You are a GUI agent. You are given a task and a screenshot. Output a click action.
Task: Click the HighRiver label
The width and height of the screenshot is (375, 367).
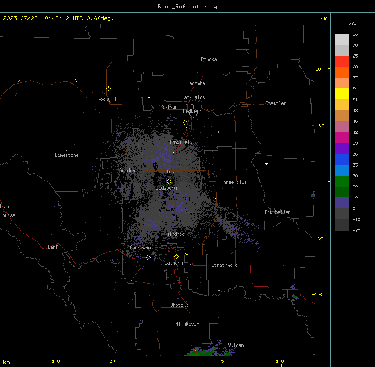[x=187, y=324]
